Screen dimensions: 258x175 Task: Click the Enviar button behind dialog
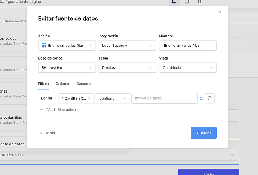[209, 173]
